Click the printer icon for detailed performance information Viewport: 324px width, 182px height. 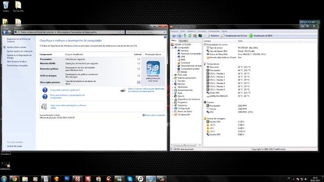123,90
